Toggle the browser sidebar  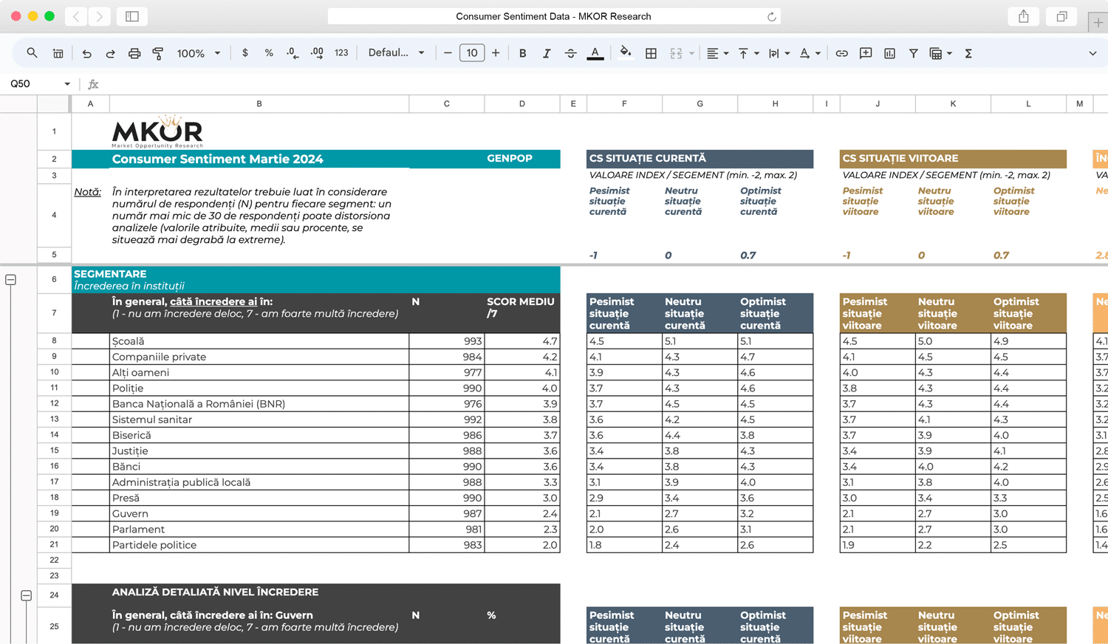click(132, 16)
